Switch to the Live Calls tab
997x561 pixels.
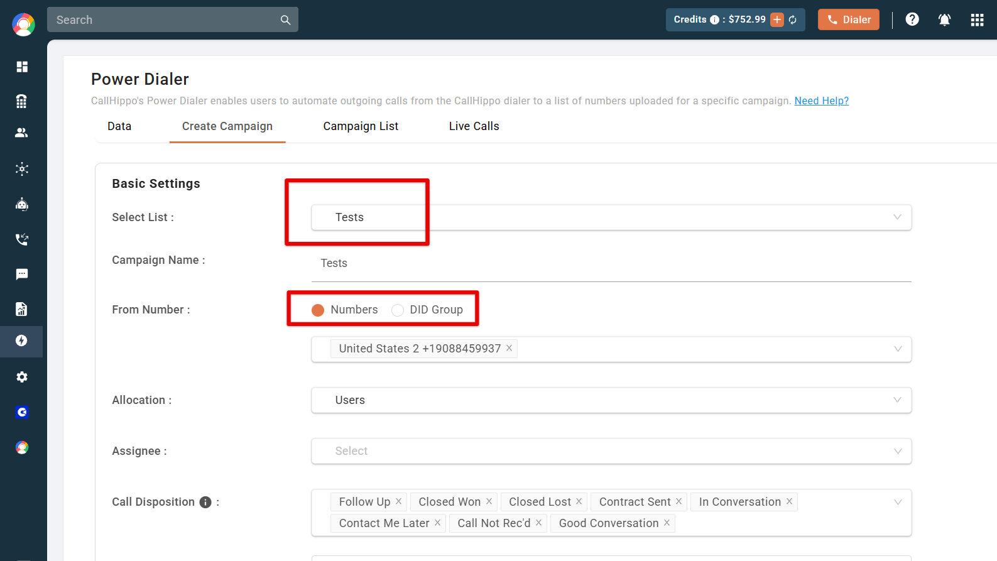[474, 126]
